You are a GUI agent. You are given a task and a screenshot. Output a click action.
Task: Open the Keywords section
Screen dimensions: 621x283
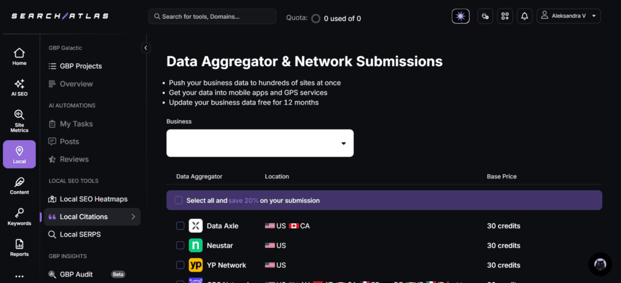(x=19, y=216)
